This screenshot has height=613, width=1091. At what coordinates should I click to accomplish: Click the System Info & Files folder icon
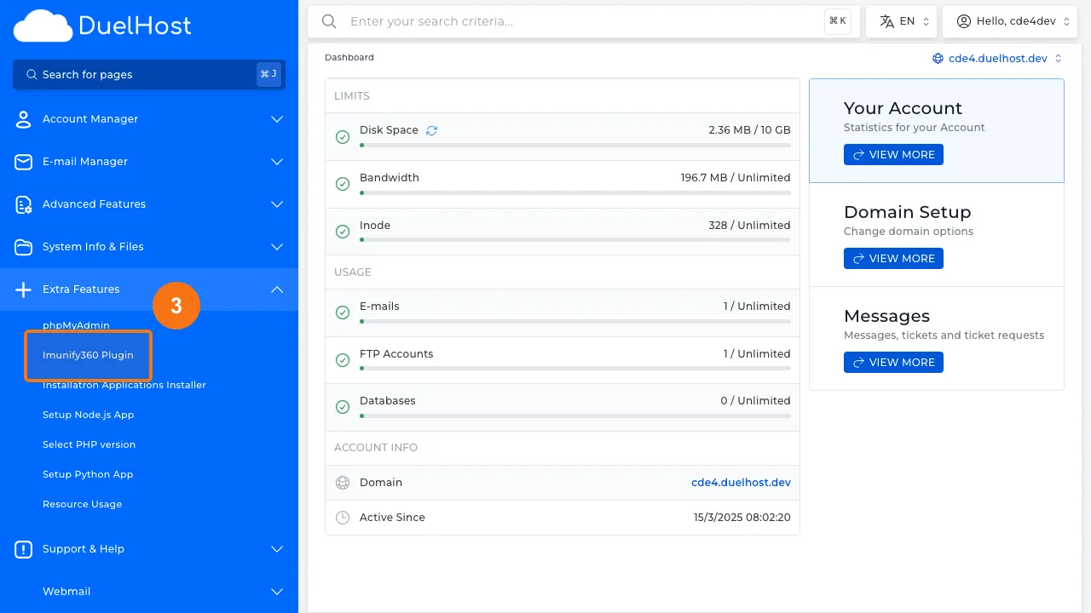pos(24,247)
